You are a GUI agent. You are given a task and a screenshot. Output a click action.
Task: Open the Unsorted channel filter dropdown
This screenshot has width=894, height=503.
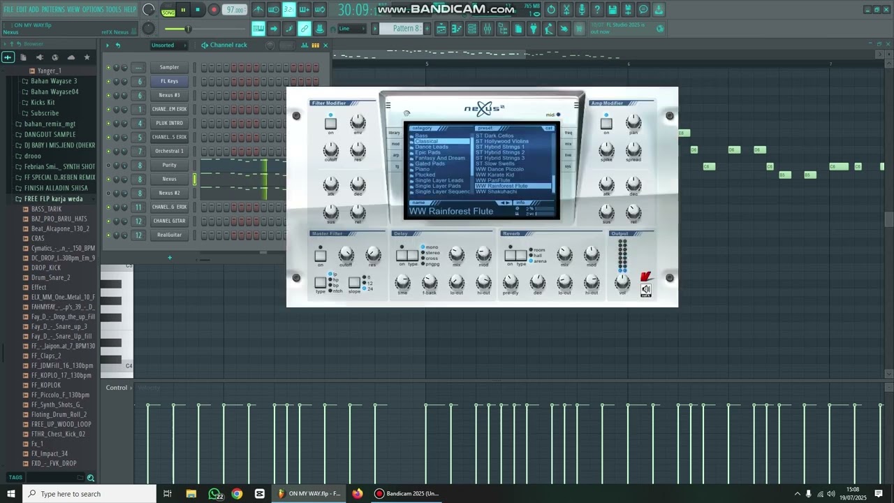click(x=168, y=45)
